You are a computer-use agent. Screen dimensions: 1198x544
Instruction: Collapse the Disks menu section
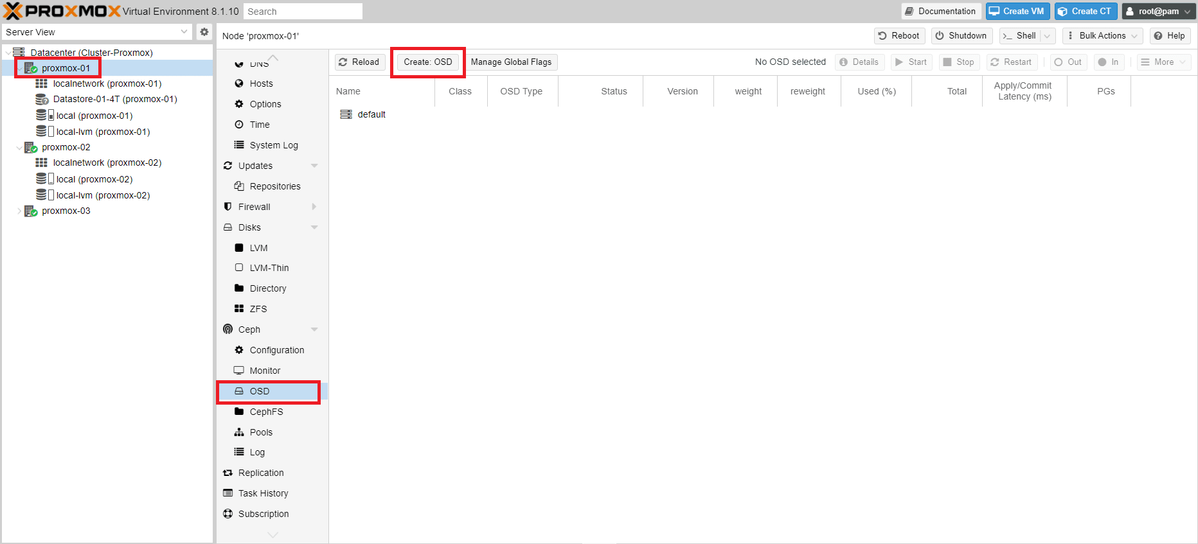[314, 227]
